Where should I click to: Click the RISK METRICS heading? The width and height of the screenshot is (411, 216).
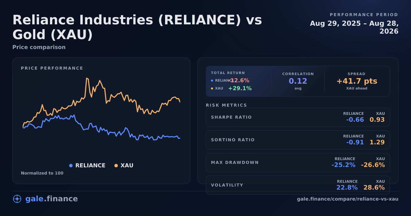coord(226,105)
